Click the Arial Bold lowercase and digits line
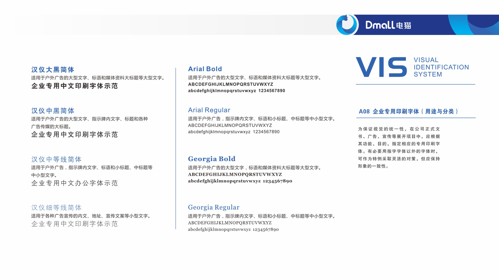499x280 pixels. click(237, 91)
